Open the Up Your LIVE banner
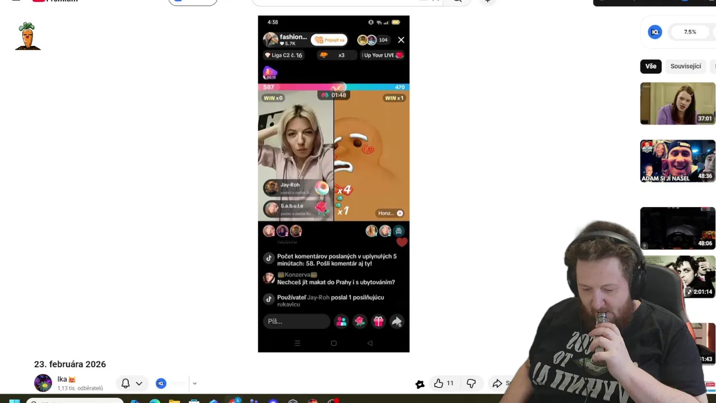 coord(383,55)
